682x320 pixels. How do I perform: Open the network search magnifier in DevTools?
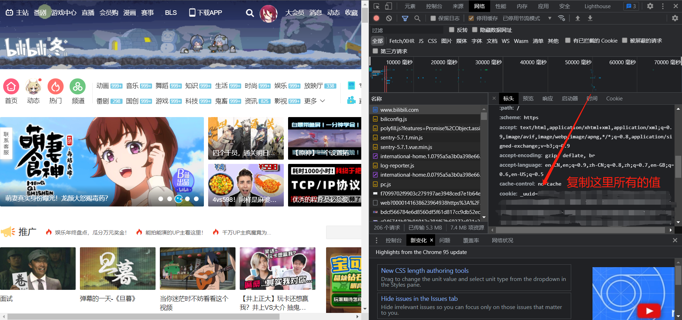coord(417,18)
